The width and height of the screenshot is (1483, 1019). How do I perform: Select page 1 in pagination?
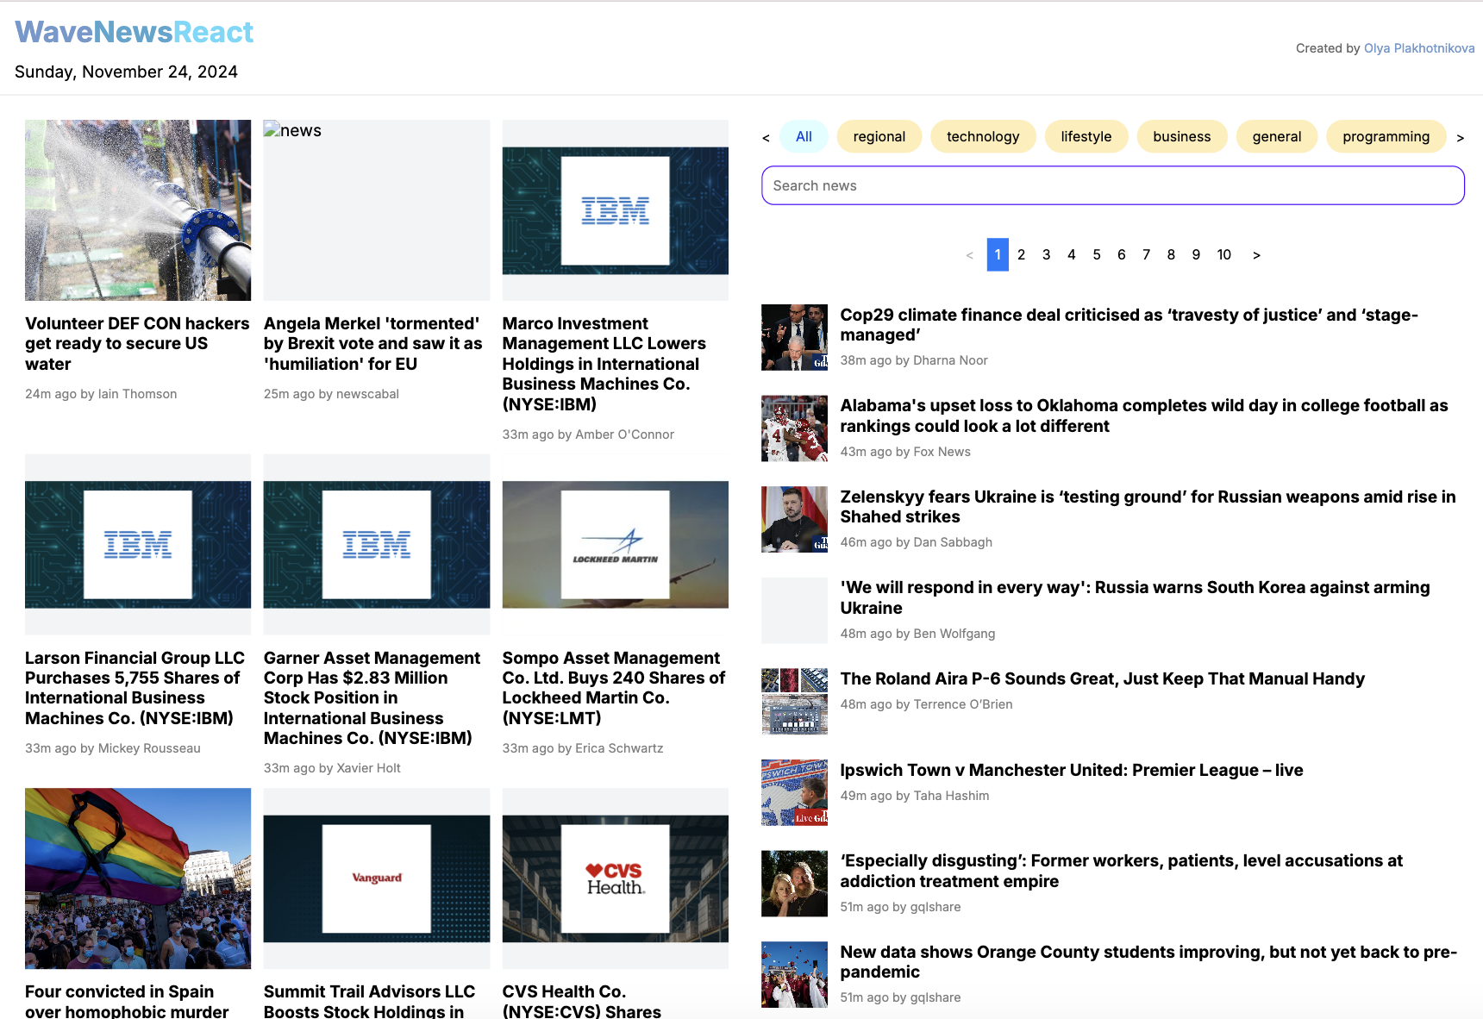pyautogui.click(x=998, y=254)
